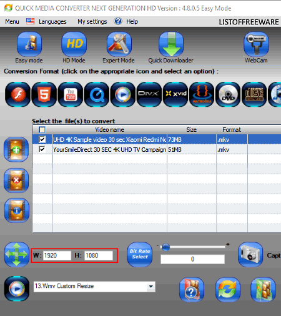Open the 13.Wmv Custom Resize dropdown

coord(151,287)
